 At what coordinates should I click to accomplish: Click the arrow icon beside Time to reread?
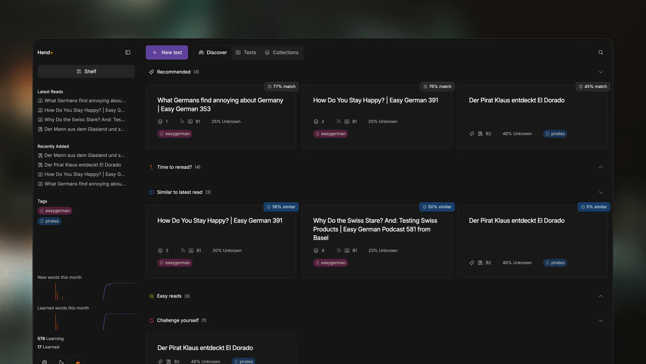coord(152,167)
